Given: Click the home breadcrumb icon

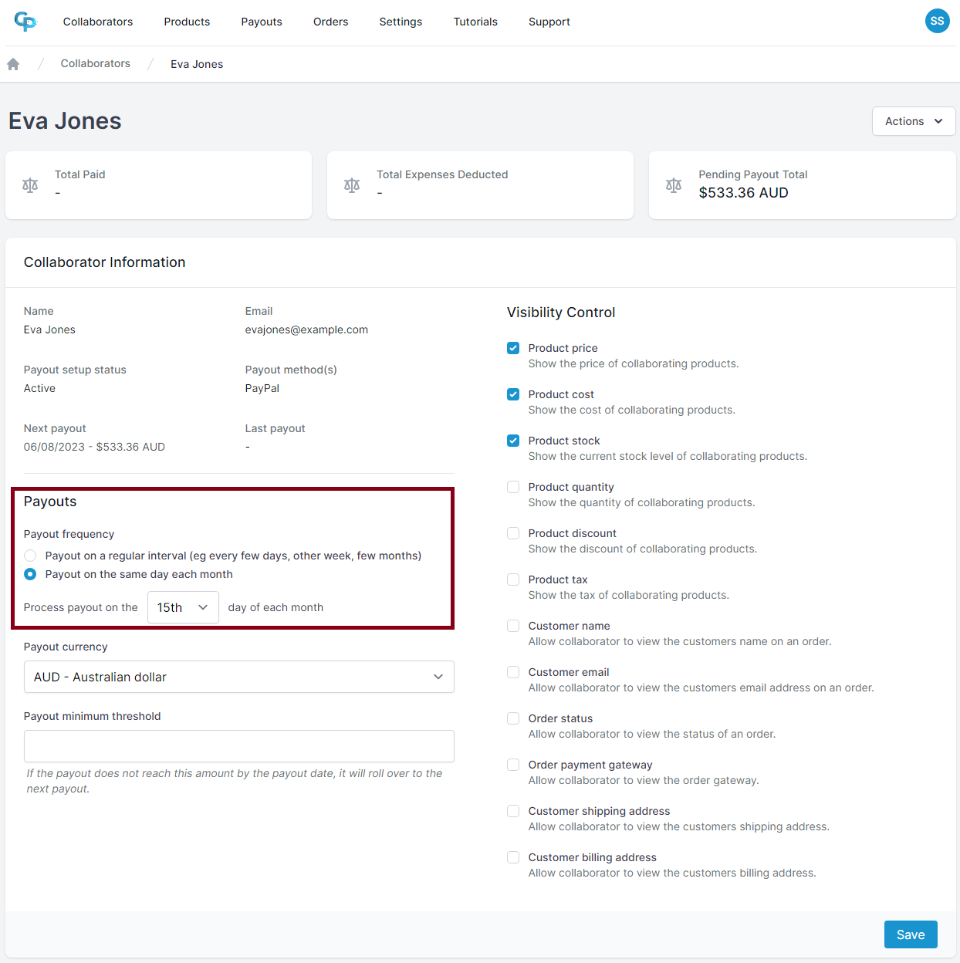Looking at the screenshot, I should click(13, 63).
